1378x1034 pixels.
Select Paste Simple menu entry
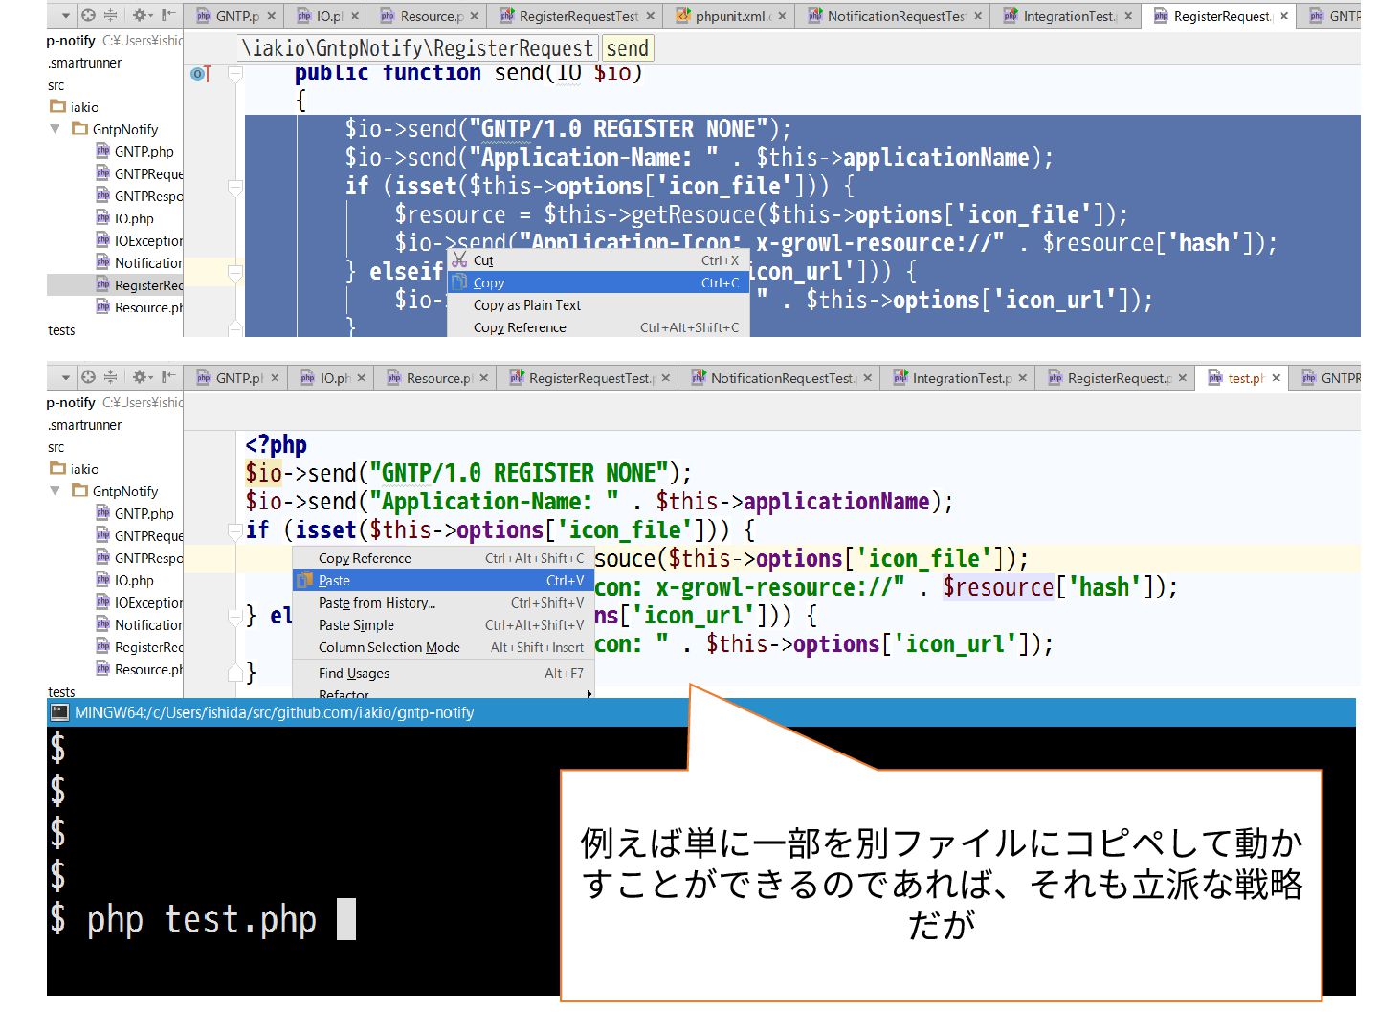tap(443, 624)
